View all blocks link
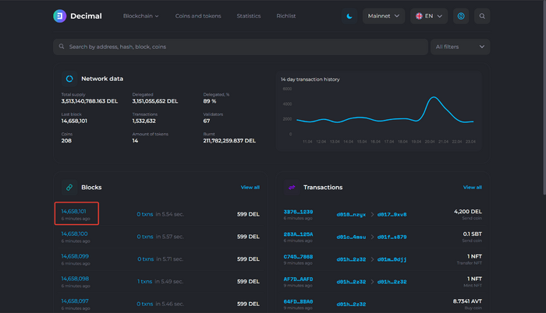Viewport: 546px width, 313px height. pyautogui.click(x=250, y=187)
